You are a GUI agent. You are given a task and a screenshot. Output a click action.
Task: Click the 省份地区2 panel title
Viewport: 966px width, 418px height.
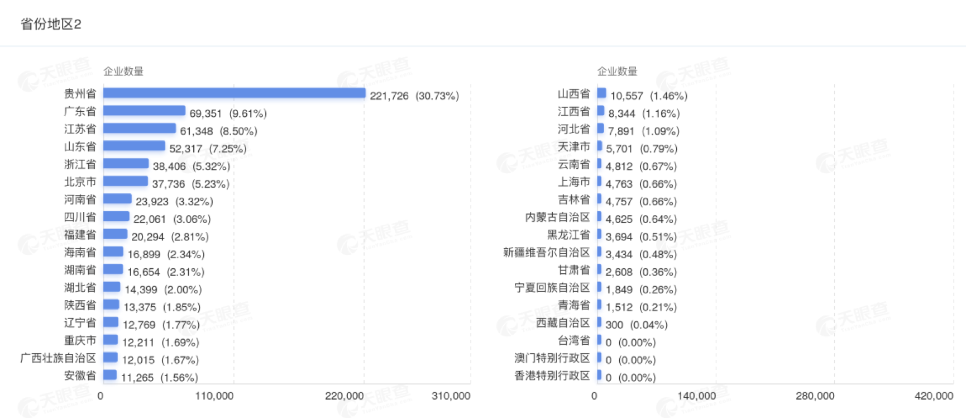(51, 24)
